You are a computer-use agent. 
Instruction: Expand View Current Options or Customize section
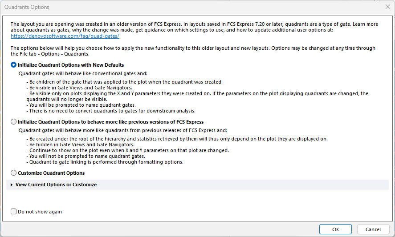coord(56,185)
